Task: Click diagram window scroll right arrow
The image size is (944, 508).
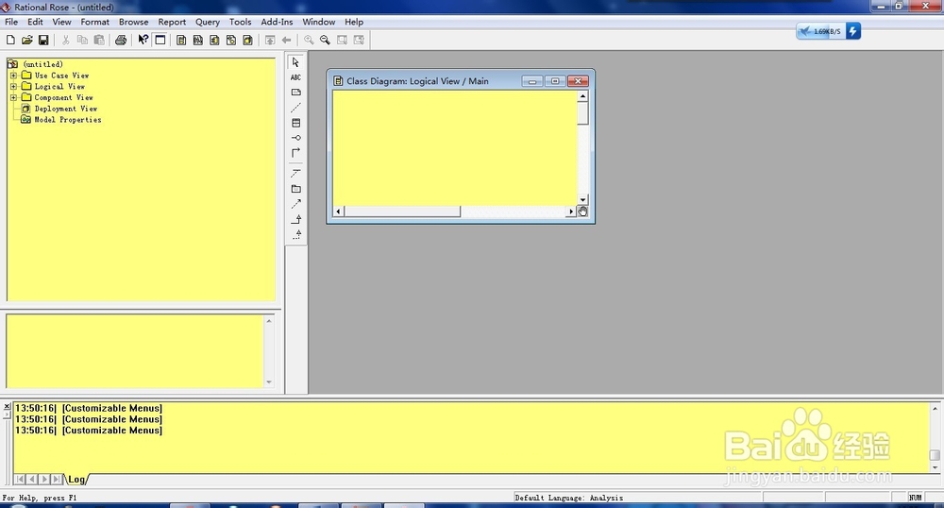Action: (x=571, y=212)
